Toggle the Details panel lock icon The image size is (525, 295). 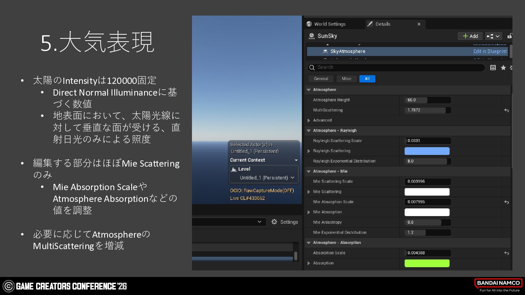point(510,36)
